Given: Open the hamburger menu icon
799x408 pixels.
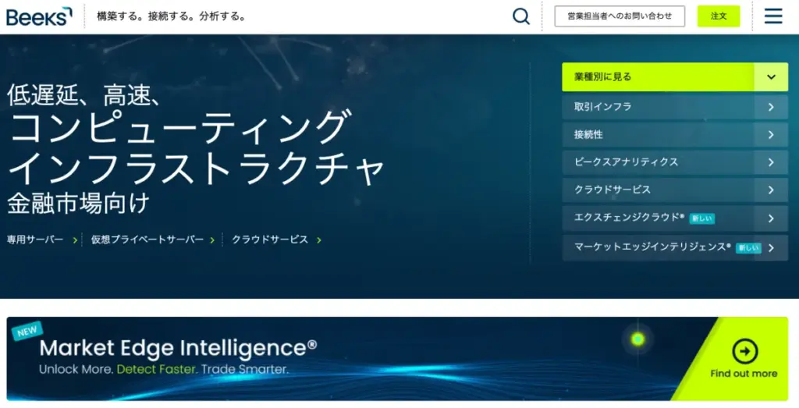Looking at the screenshot, I should (x=773, y=16).
